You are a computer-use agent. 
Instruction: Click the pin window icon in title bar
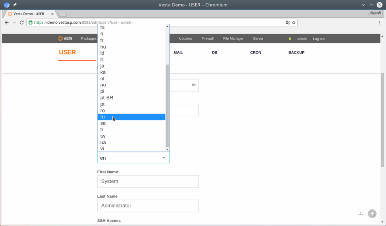tap(15, 5)
